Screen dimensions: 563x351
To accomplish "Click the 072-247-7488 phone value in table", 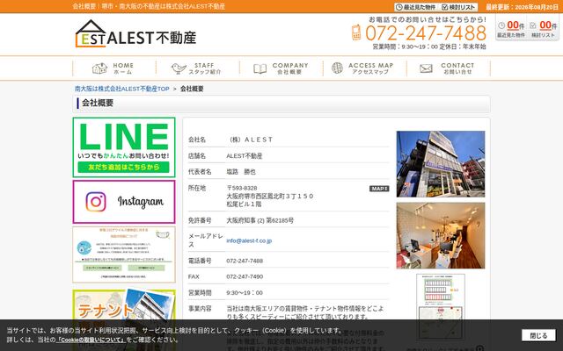I will (x=245, y=261).
